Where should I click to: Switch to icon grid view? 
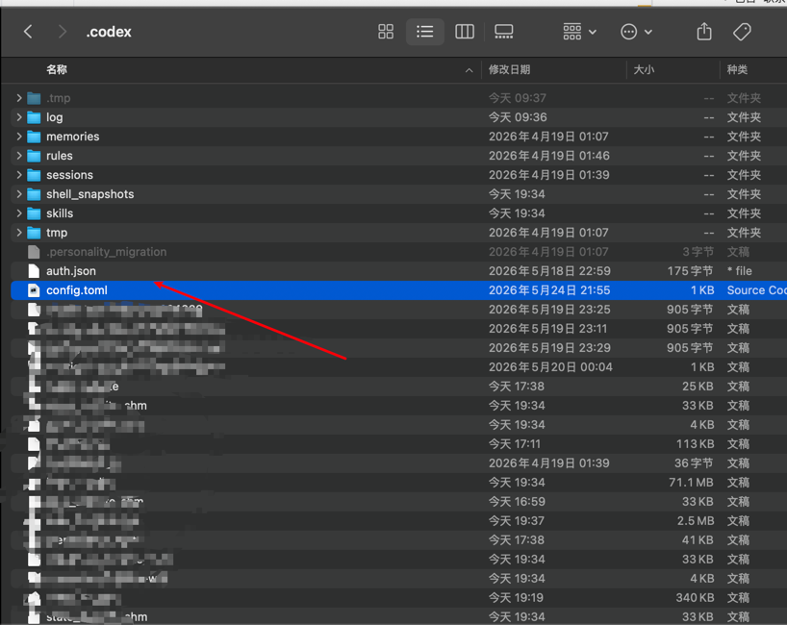(386, 32)
